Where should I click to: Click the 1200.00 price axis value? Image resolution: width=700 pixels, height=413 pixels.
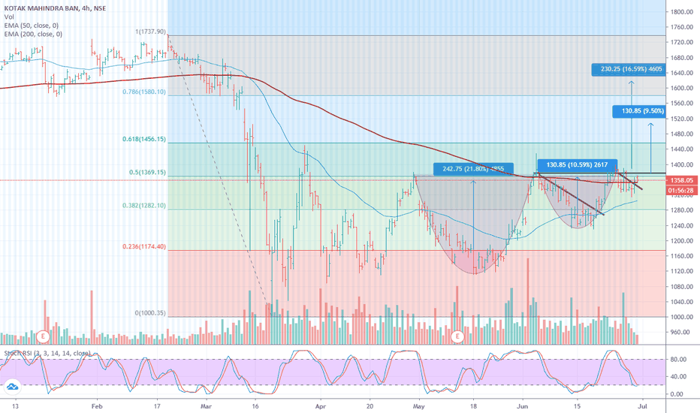click(682, 240)
